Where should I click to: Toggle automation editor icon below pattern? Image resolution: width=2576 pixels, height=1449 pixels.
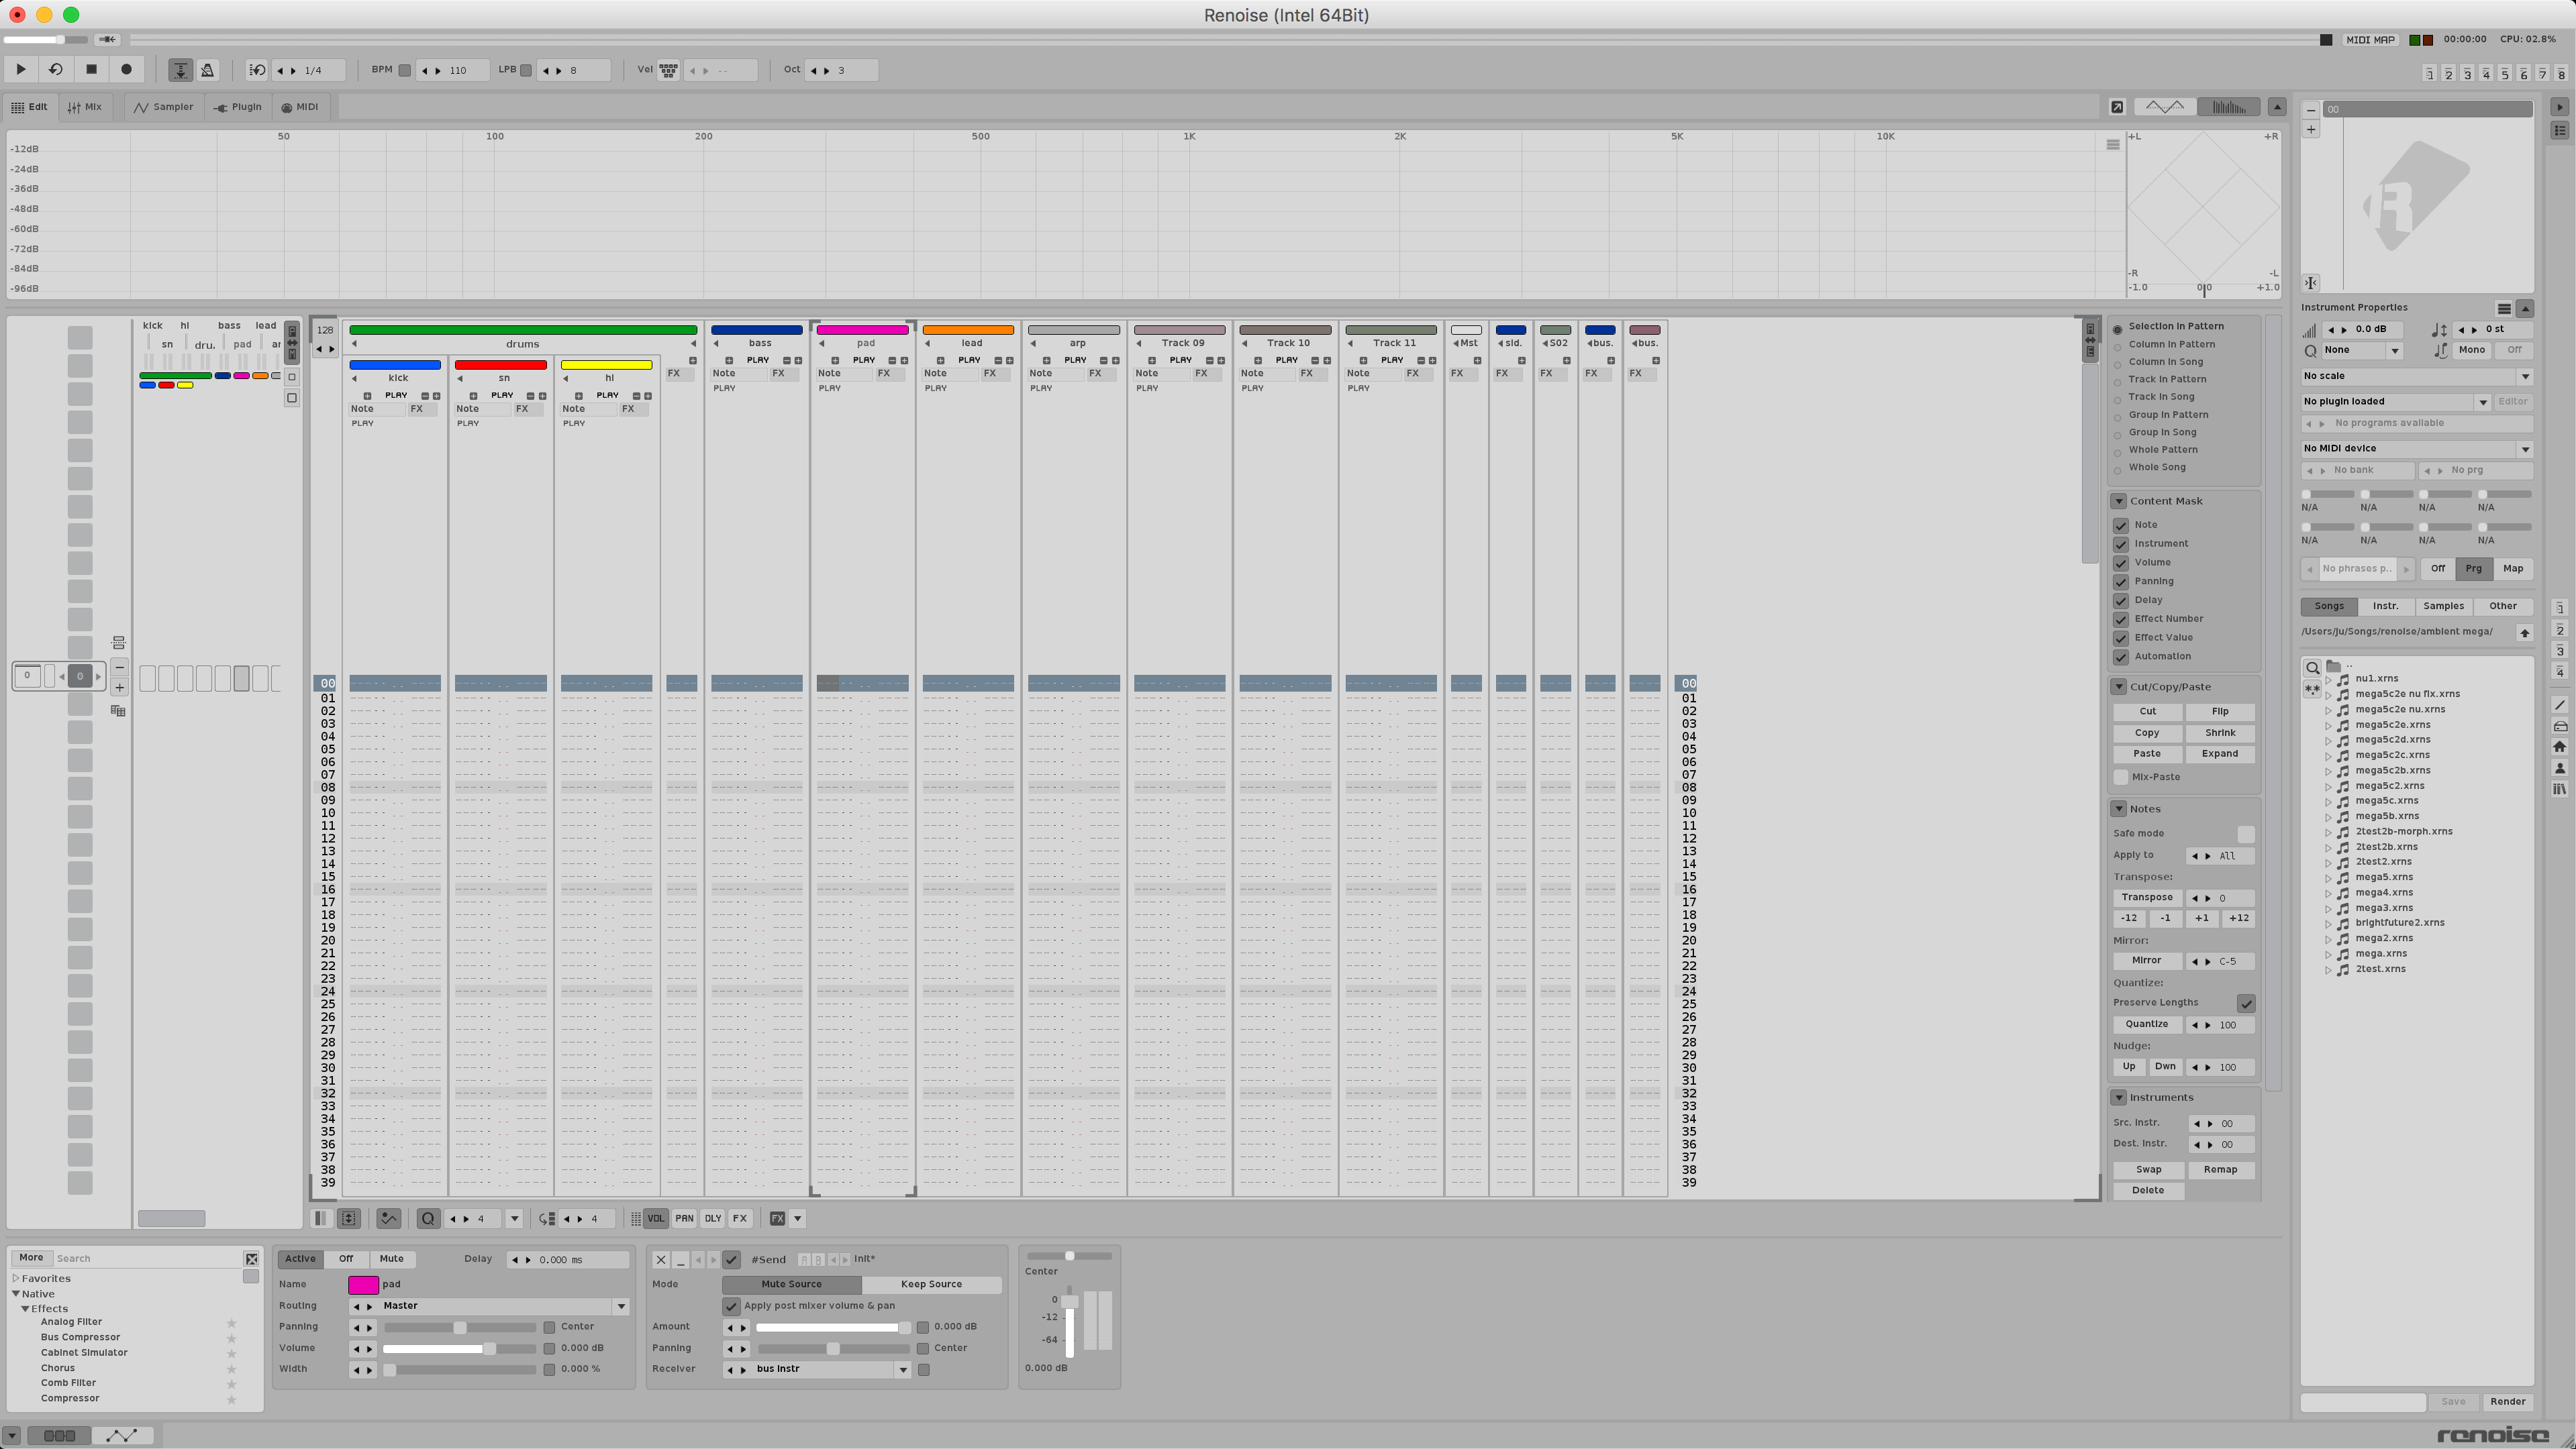tap(388, 1218)
